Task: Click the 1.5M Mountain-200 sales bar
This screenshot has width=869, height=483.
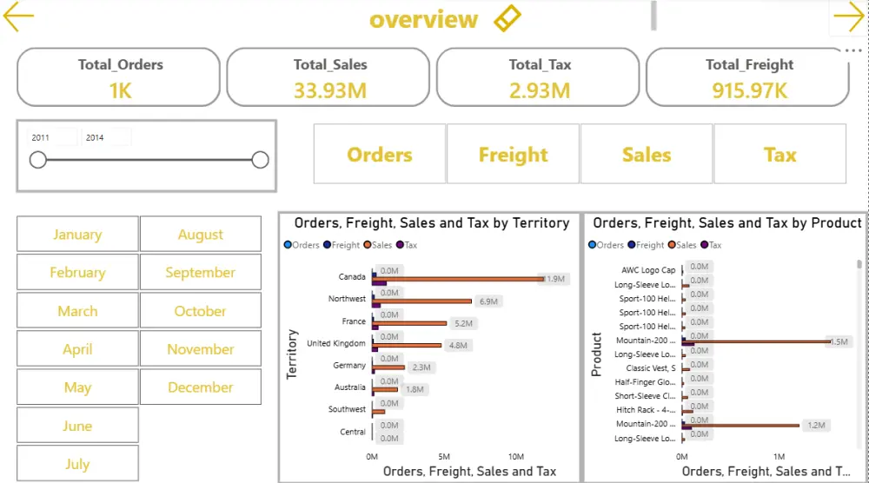Action: click(x=757, y=341)
